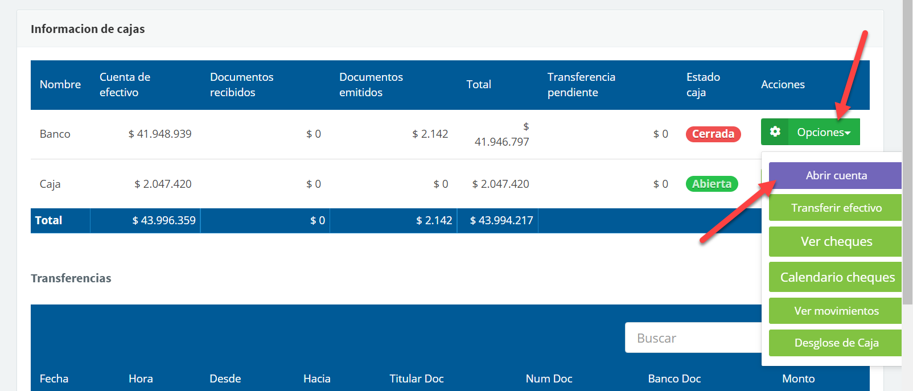This screenshot has height=391, width=913.
Task: Sort by the Hora column header
Action: [x=141, y=378]
